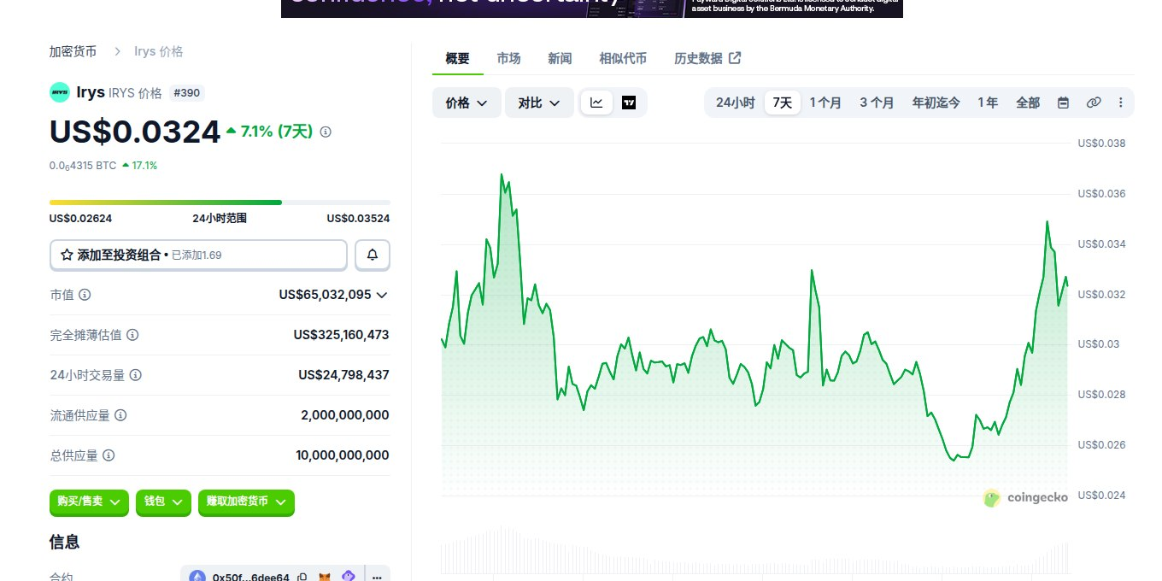Click the 2,000,000,000 circulating supply value
This screenshot has width=1162, height=581.
pos(345,415)
